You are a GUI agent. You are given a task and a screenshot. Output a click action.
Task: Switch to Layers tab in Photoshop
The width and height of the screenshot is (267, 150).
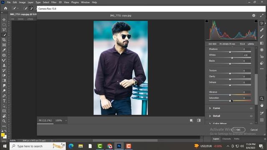point(216,139)
